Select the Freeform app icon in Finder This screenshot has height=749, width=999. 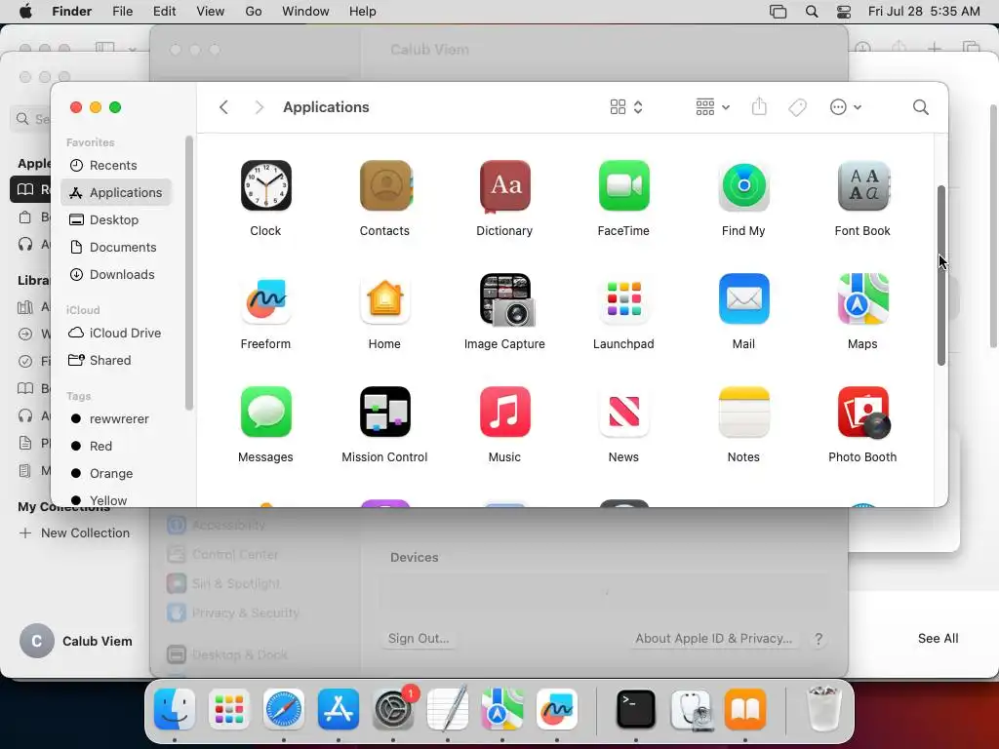point(265,298)
